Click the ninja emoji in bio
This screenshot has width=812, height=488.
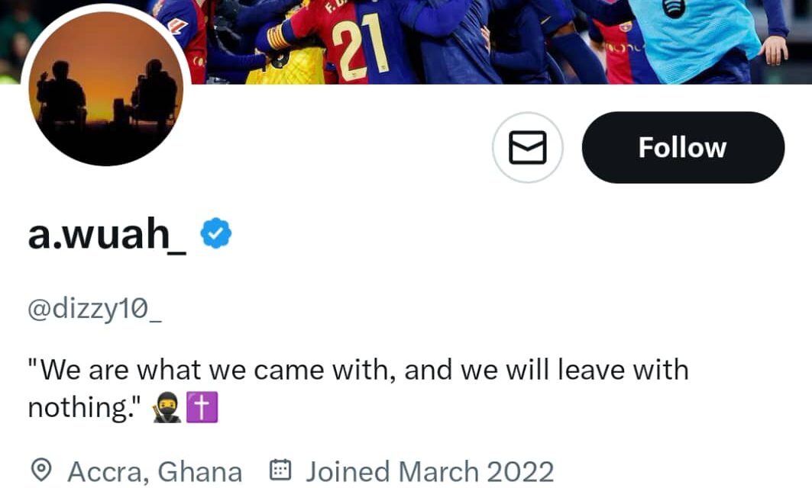point(167,409)
